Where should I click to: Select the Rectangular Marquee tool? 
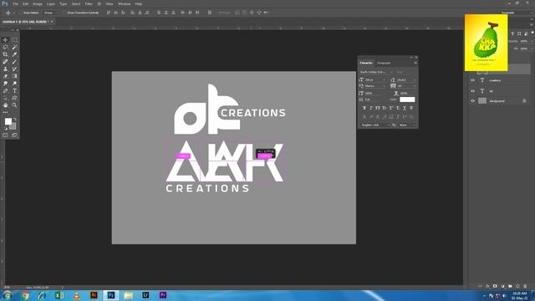tap(14, 40)
